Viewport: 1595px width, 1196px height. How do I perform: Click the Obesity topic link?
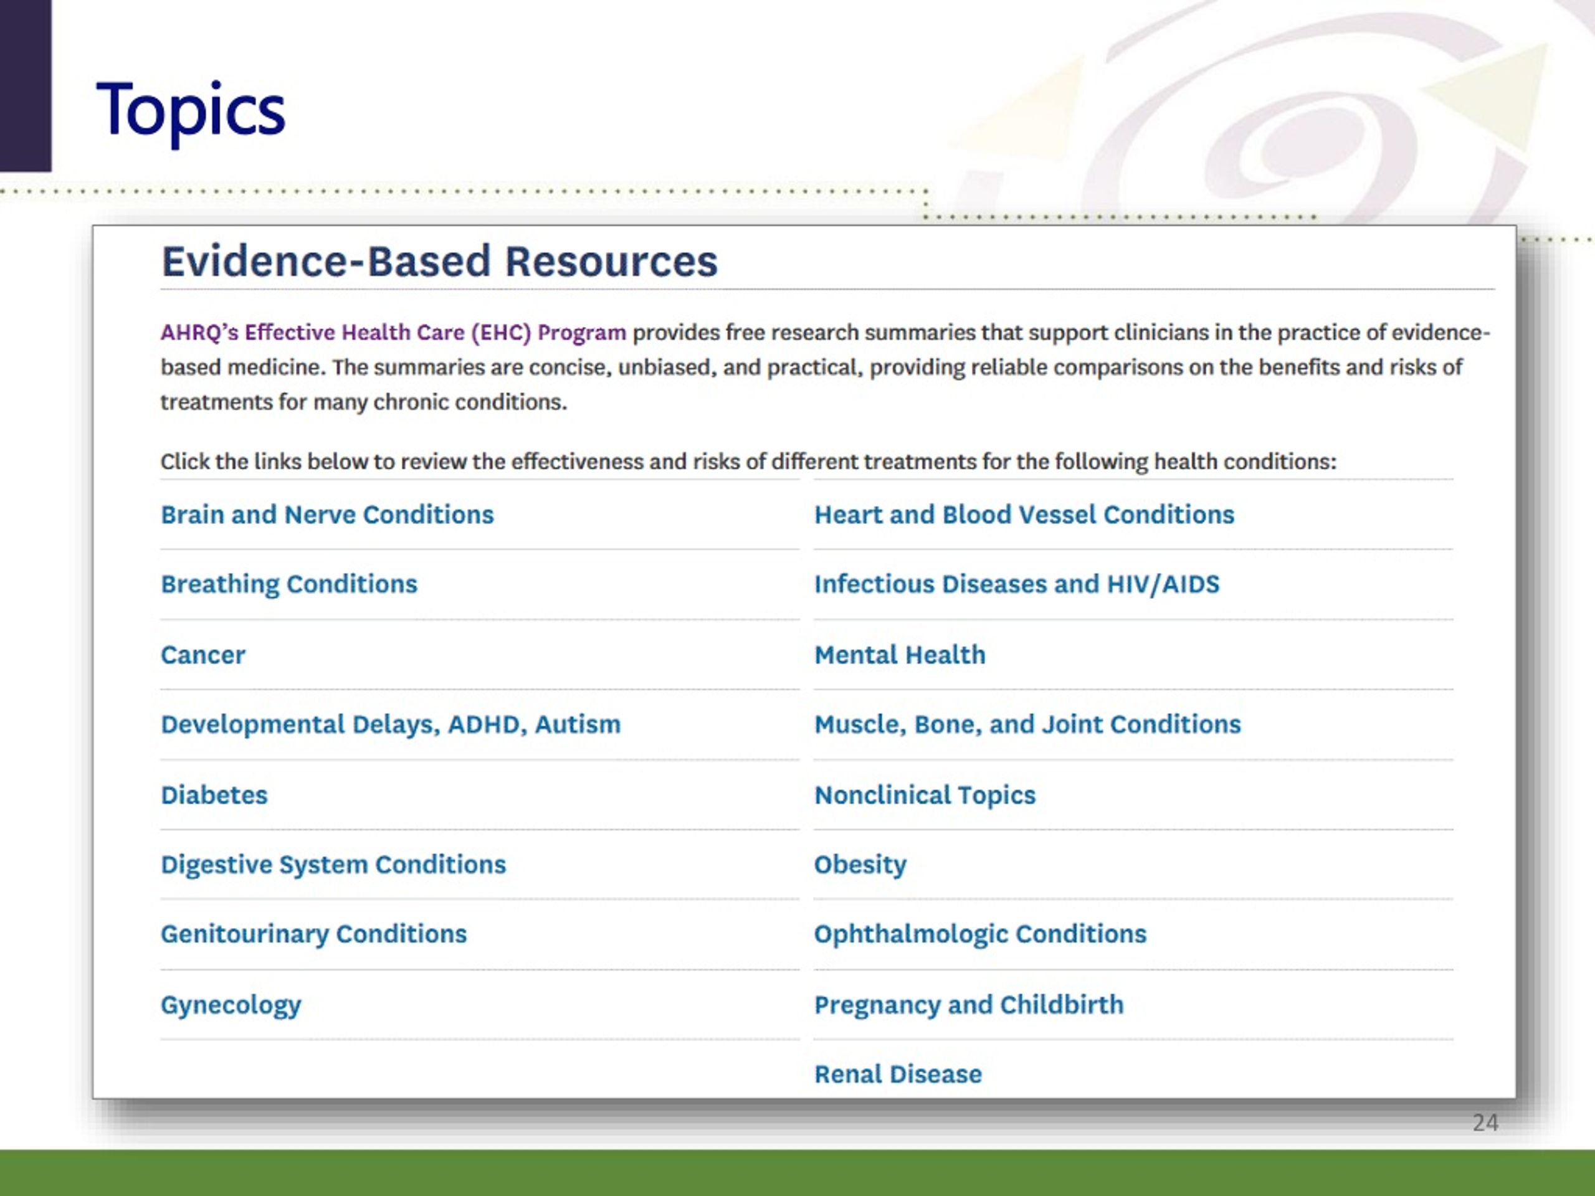click(x=860, y=865)
